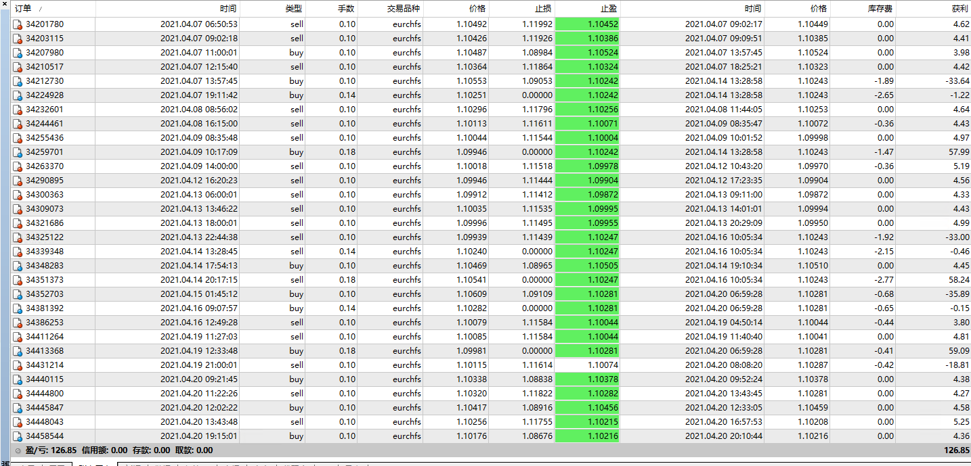Screen dimensions: 971x466
Task: Select the sell order icon for 34325122
Action: coord(18,237)
